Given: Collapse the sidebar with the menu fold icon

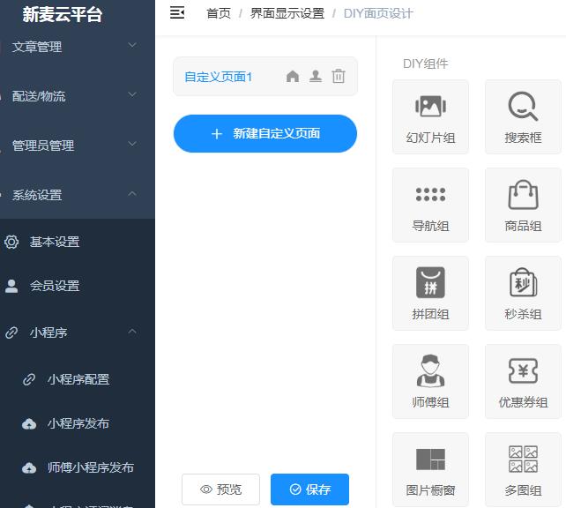Looking at the screenshot, I should click(177, 12).
